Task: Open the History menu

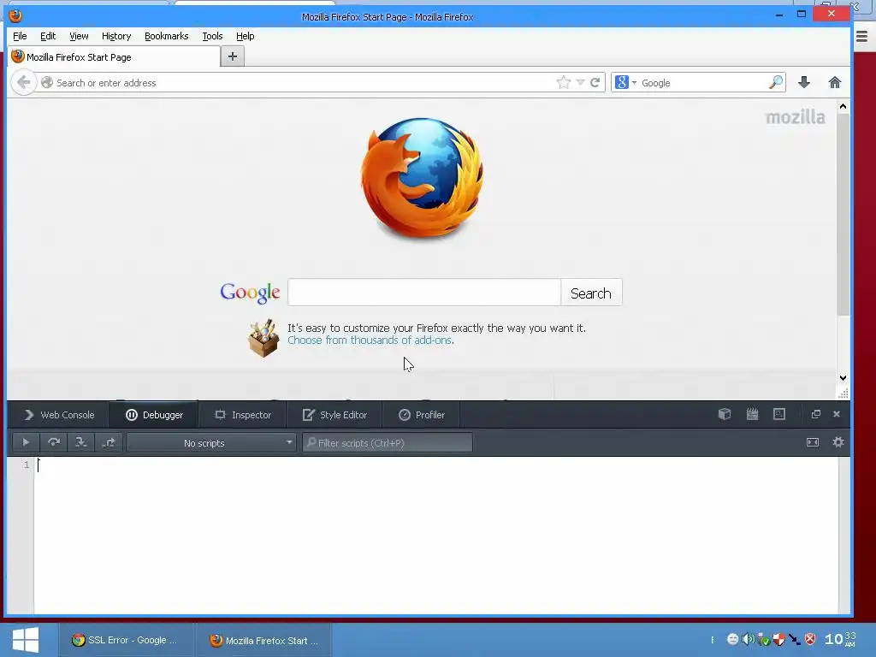Action: point(116,36)
